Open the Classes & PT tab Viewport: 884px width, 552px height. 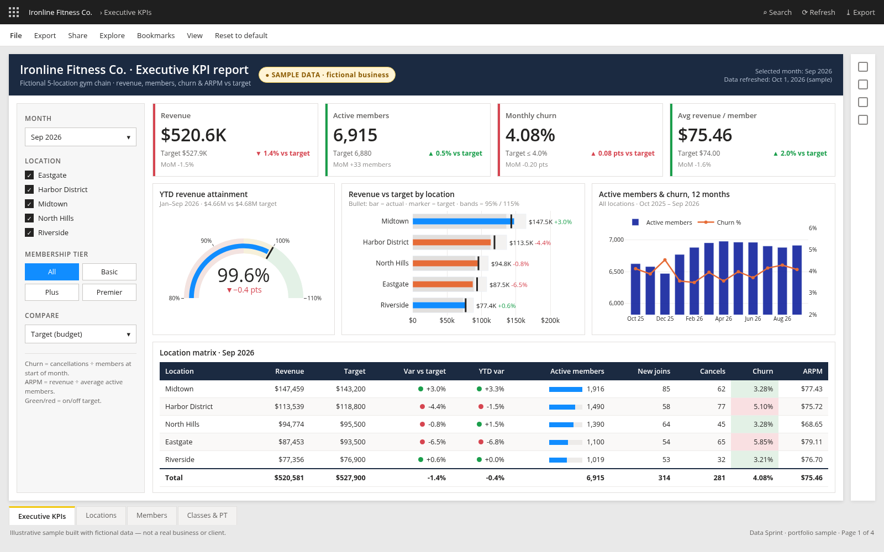coord(207,516)
